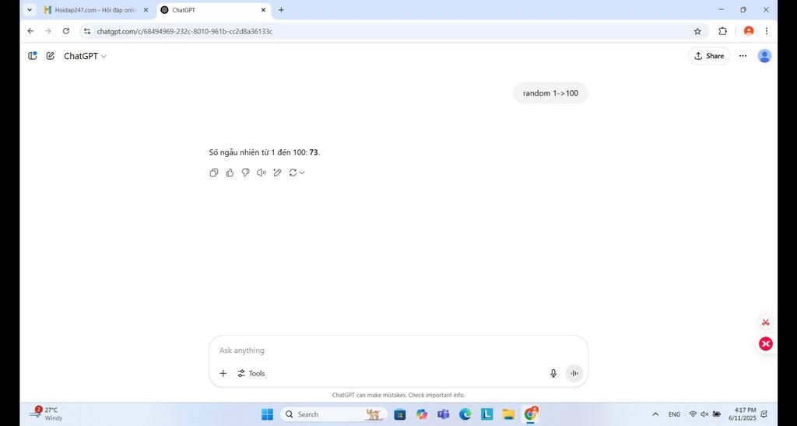797x426 pixels.
Task: Open Microsoft Store from the taskbar
Action: point(400,414)
